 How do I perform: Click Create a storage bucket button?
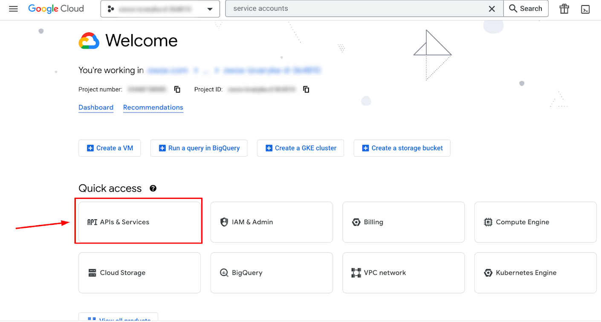402,148
